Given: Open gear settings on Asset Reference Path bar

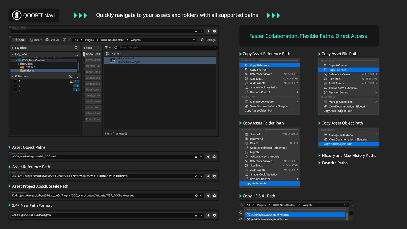Looking at the screenshot, I should click(214, 176).
